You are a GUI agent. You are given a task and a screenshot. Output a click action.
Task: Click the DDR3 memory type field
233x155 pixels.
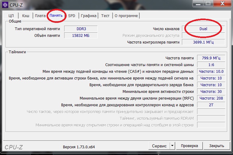(81, 29)
